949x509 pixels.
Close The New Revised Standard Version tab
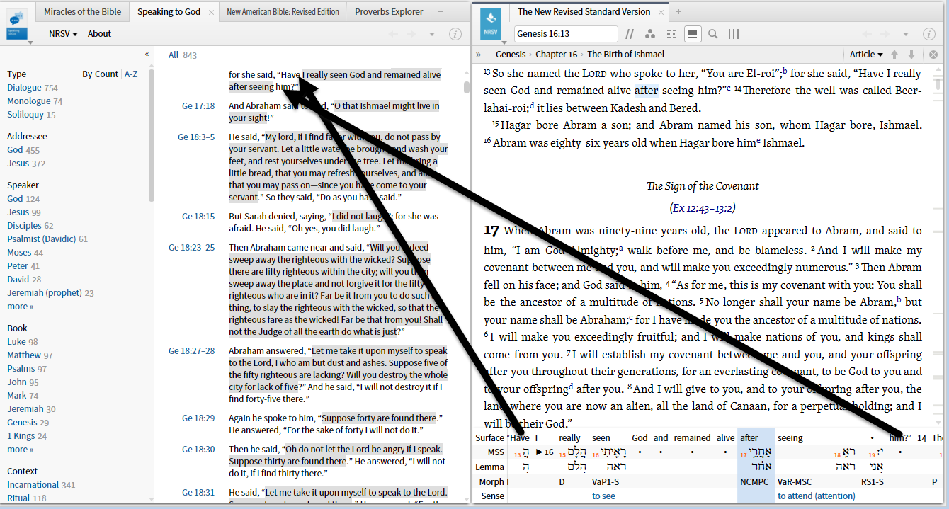pyautogui.click(x=661, y=12)
